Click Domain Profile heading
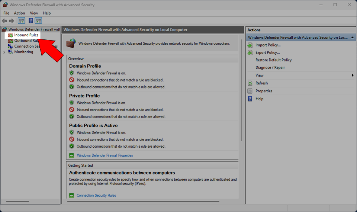357x212 pixels. (85, 66)
